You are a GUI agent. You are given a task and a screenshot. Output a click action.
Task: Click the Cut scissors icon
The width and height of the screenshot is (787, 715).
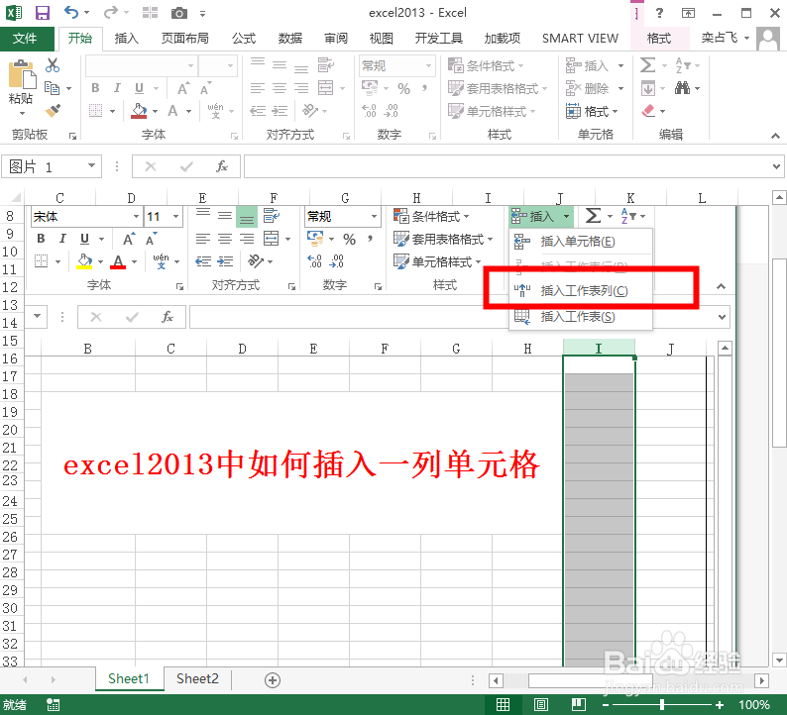[x=53, y=65]
